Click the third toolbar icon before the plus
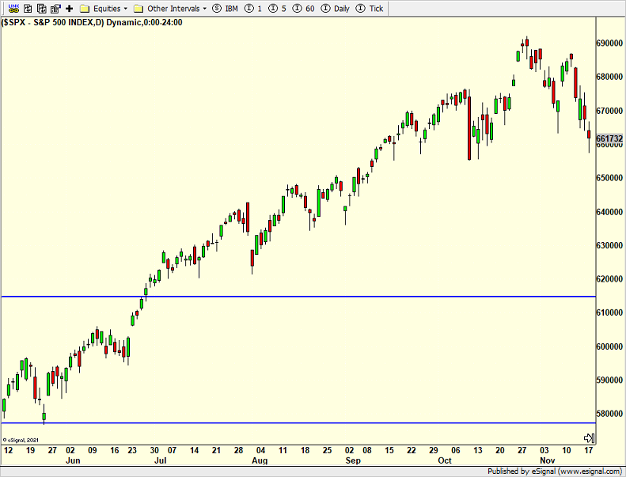The width and height of the screenshot is (626, 477). [x=28, y=8]
